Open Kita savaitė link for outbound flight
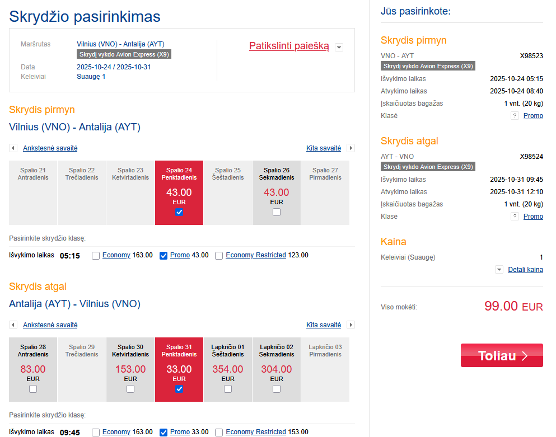 pos(324,148)
